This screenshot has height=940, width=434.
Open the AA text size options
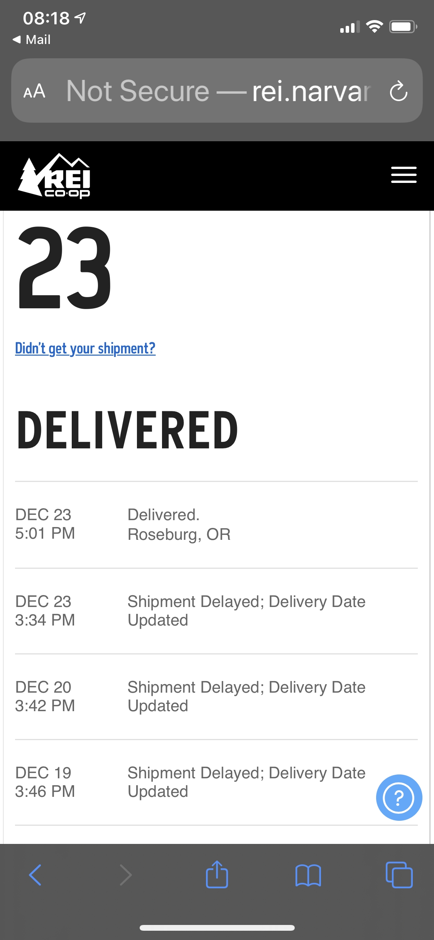(x=34, y=91)
